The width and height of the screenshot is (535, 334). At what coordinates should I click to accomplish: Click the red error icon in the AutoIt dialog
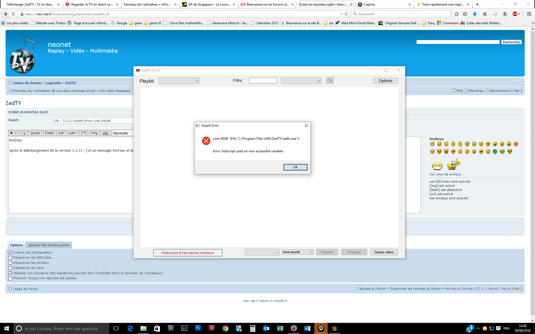pyautogui.click(x=206, y=141)
